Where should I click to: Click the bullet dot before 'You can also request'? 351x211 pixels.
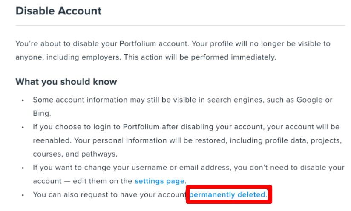coord(23,195)
